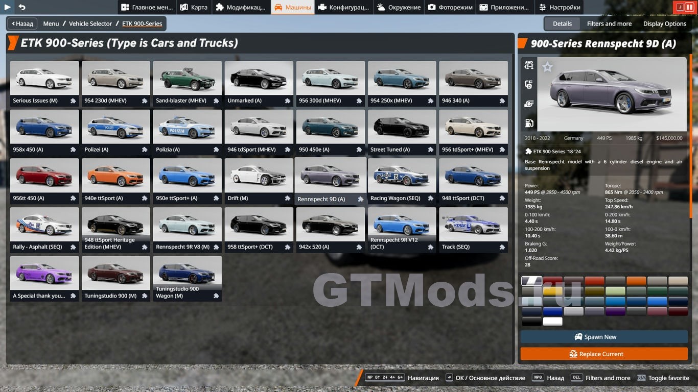Open the Карта tab in top bar
The height and width of the screenshot is (392, 698).
click(194, 7)
